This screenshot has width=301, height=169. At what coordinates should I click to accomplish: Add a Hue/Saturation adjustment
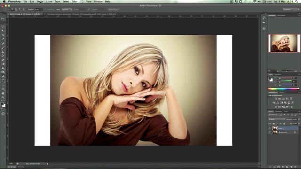(274, 103)
